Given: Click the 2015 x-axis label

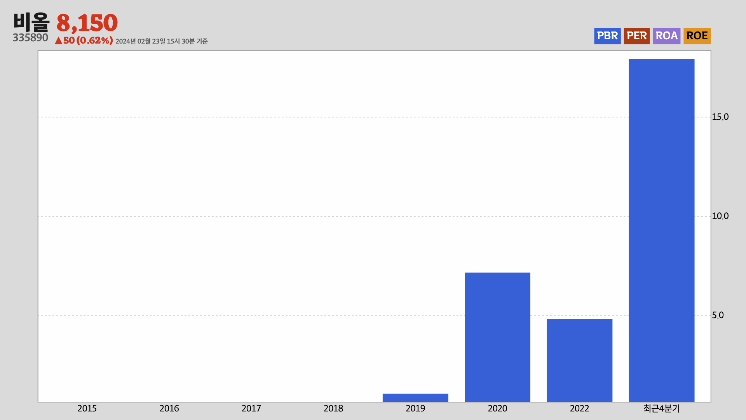Looking at the screenshot, I should (87, 408).
